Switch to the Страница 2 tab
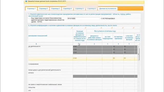This screenshot has height=92, width=164. click(43, 8)
